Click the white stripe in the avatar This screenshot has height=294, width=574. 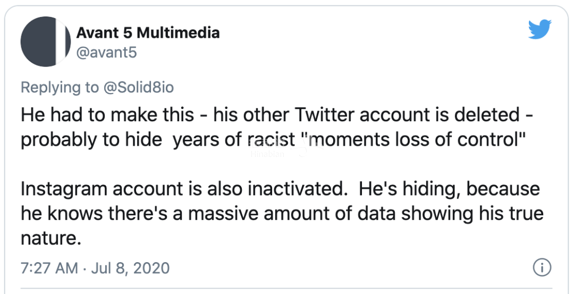(61, 41)
